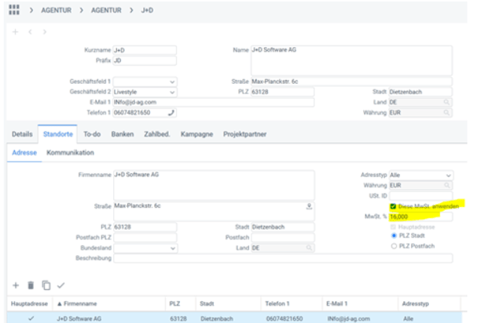Open the app grid menu icon
The image size is (477, 323).
coord(14,10)
